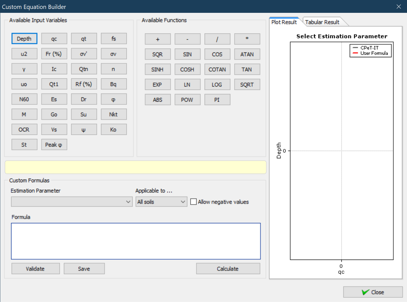Open the Estimation Parameter dropdown
Viewport: 407px width, 302px height.
(x=72, y=202)
